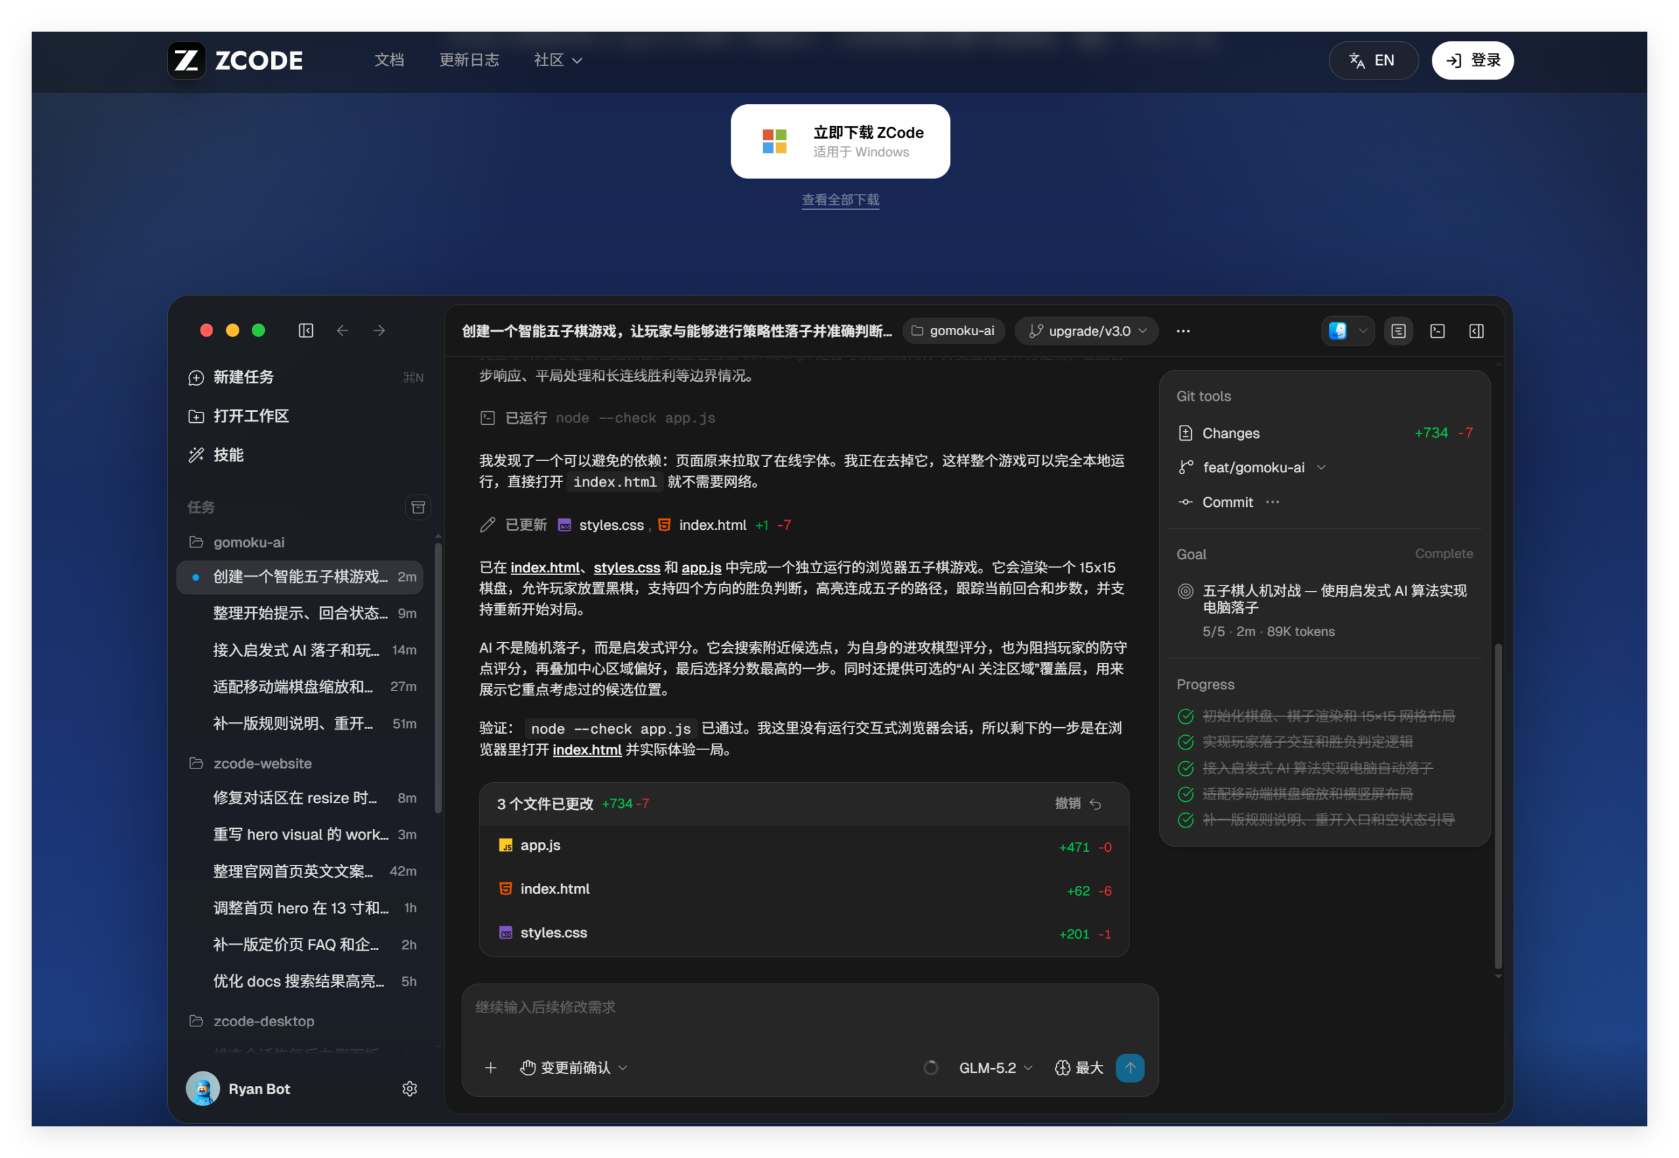
Task: Open dropdown chevron next to Finder icon
Action: point(1363,331)
